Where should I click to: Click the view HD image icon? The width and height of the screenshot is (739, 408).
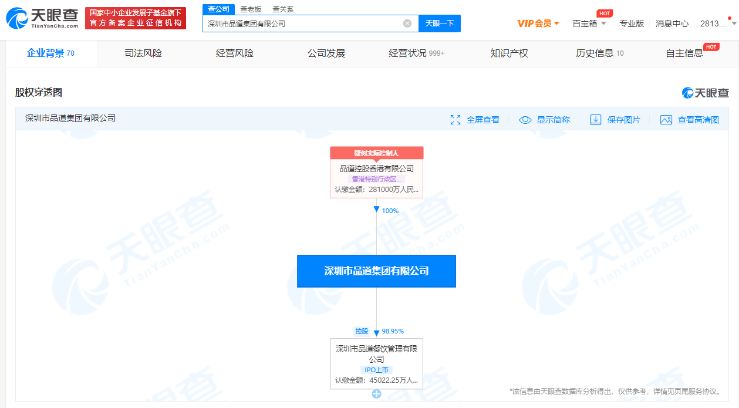(x=666, y=120)
